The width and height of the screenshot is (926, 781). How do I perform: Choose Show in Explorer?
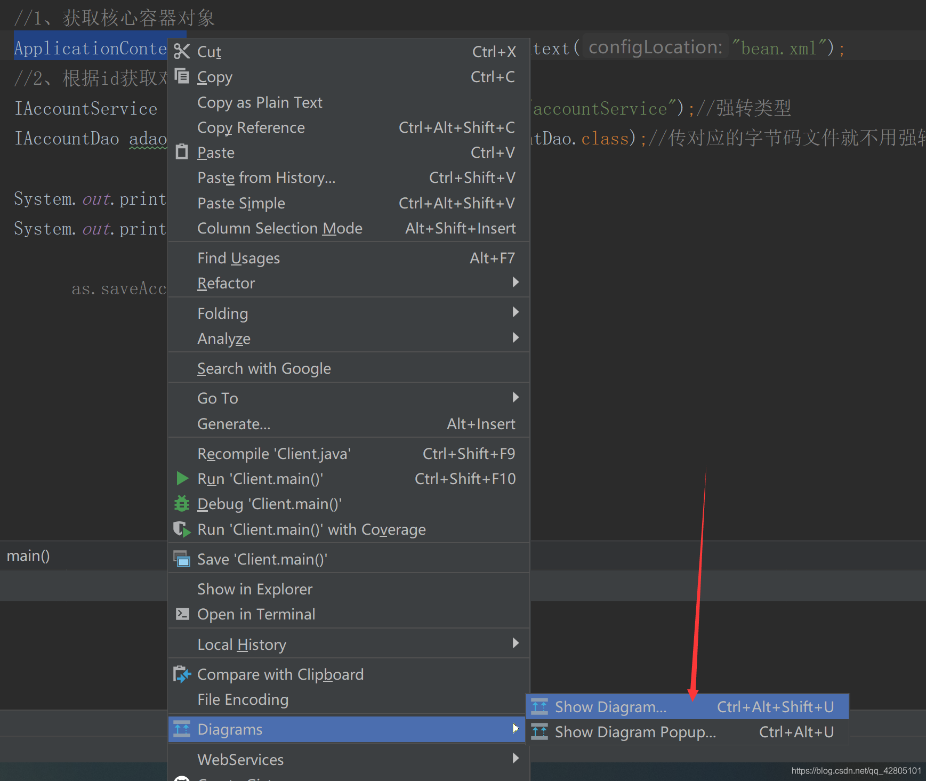pyautogui.click(x=349, y=589)
